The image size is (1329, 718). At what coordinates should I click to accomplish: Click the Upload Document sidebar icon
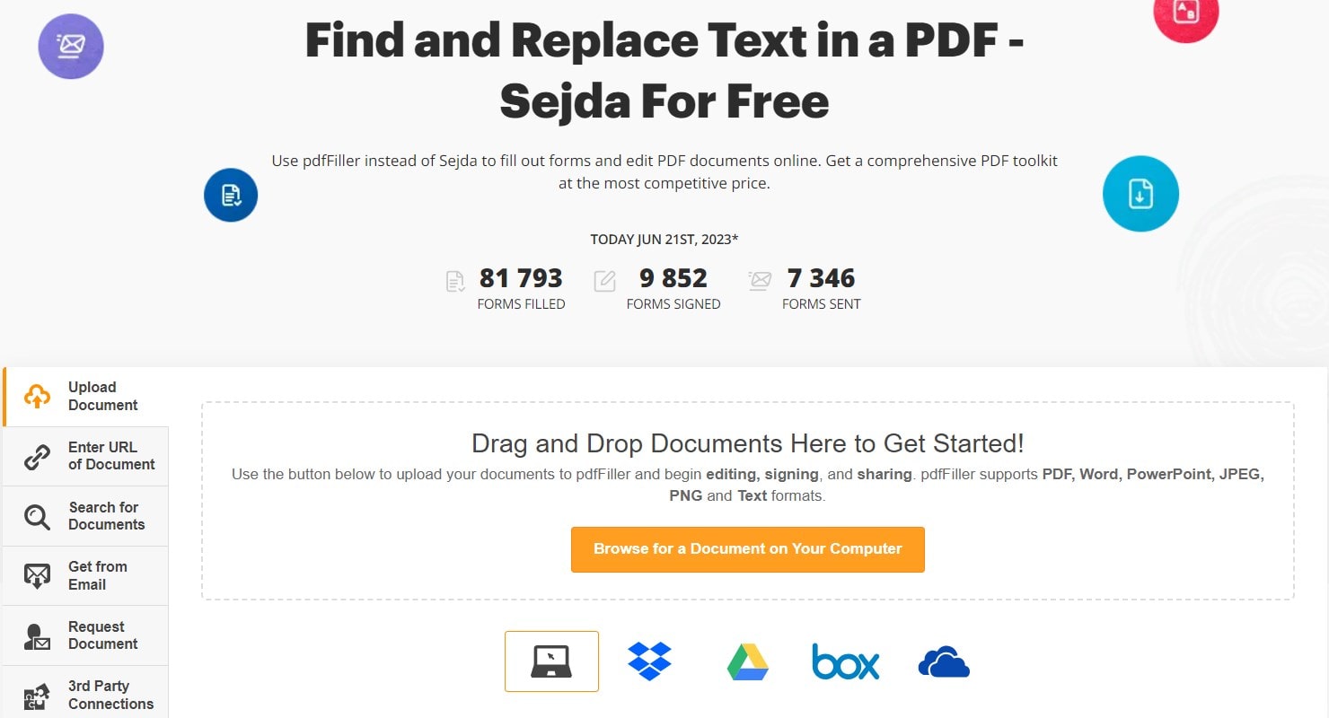tap(37, 395)
